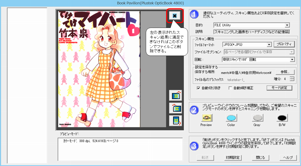Image resolution: width=301 pixels, height=166 pixels.
Task: Click the 説明 description field
Action: point(252,32)
